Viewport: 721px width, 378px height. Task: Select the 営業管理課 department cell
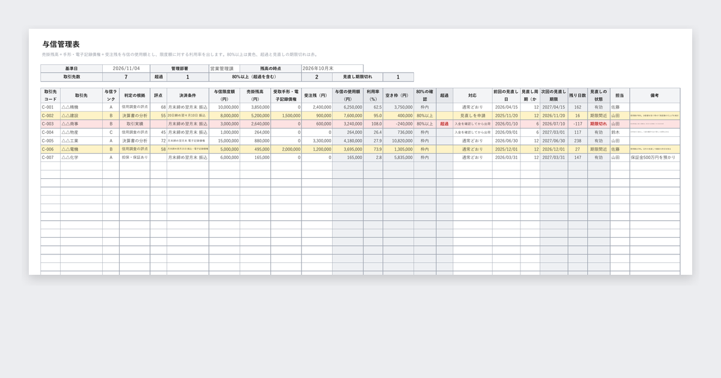[x=225, y=68]
